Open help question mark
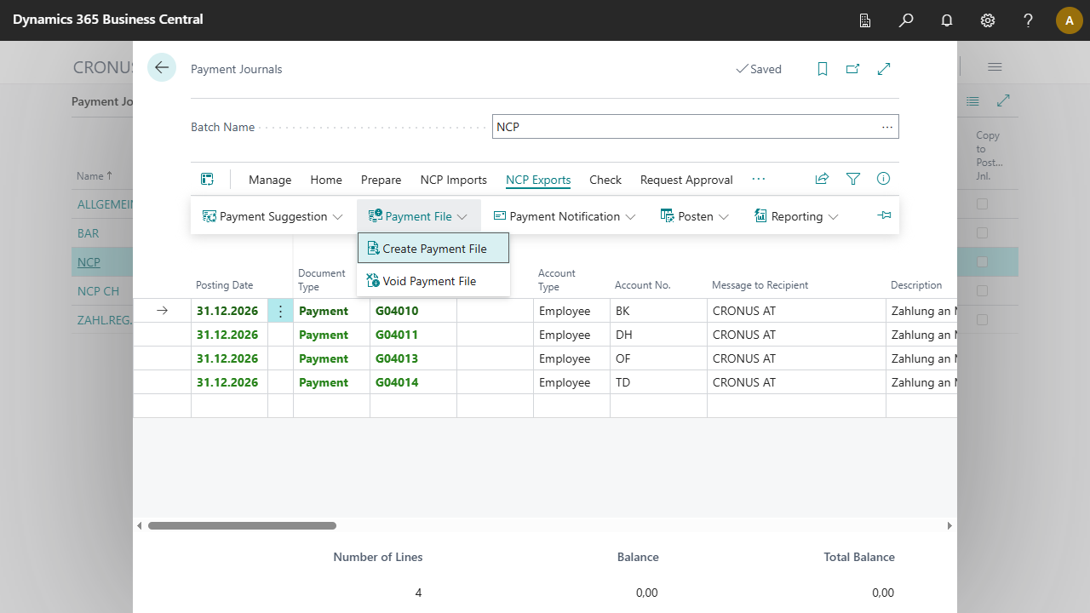 [x=1029, y=20]
